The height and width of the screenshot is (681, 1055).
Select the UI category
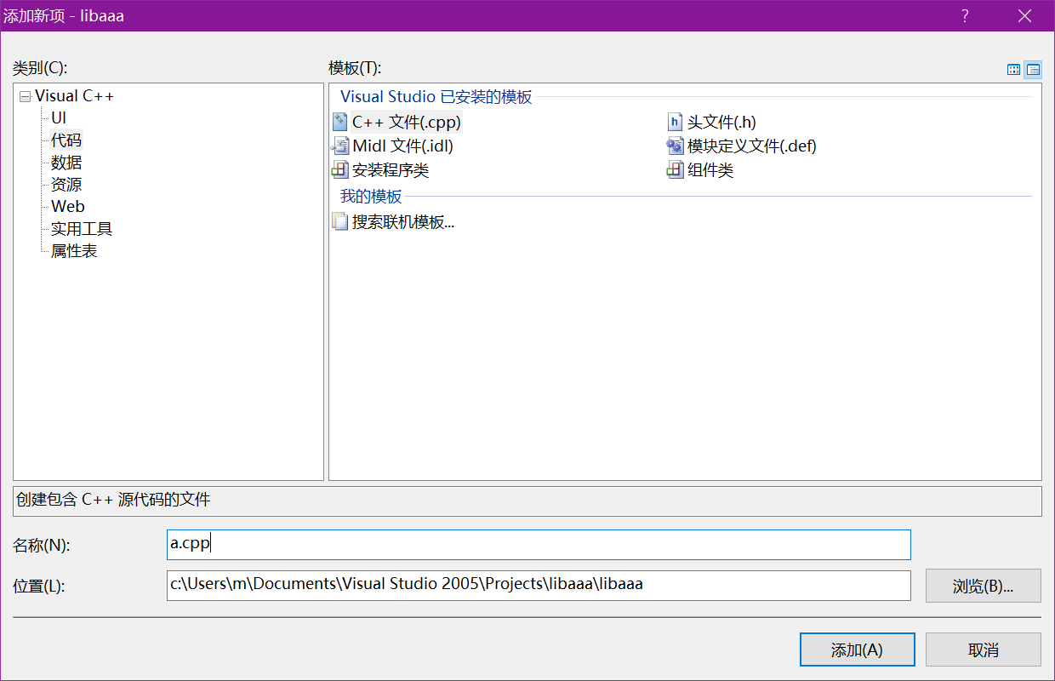59,118
